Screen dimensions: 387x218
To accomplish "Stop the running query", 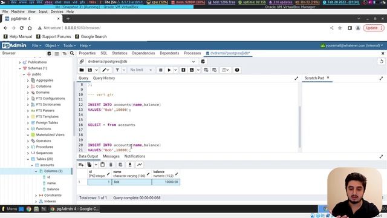I will [161, 70].
